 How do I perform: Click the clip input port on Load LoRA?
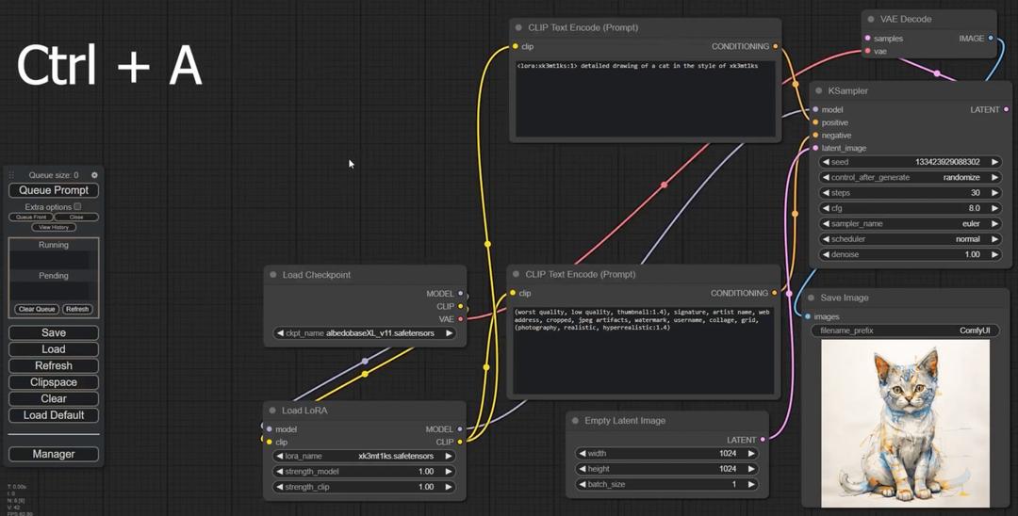pyautogui.click(x=270, y=443)
